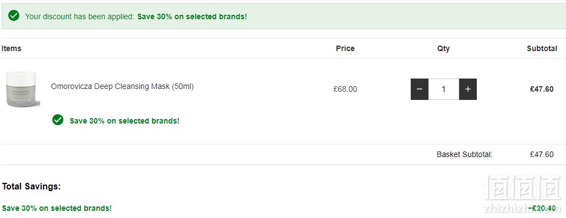Decrease quantity with the minus button

[x=420, y=89]
